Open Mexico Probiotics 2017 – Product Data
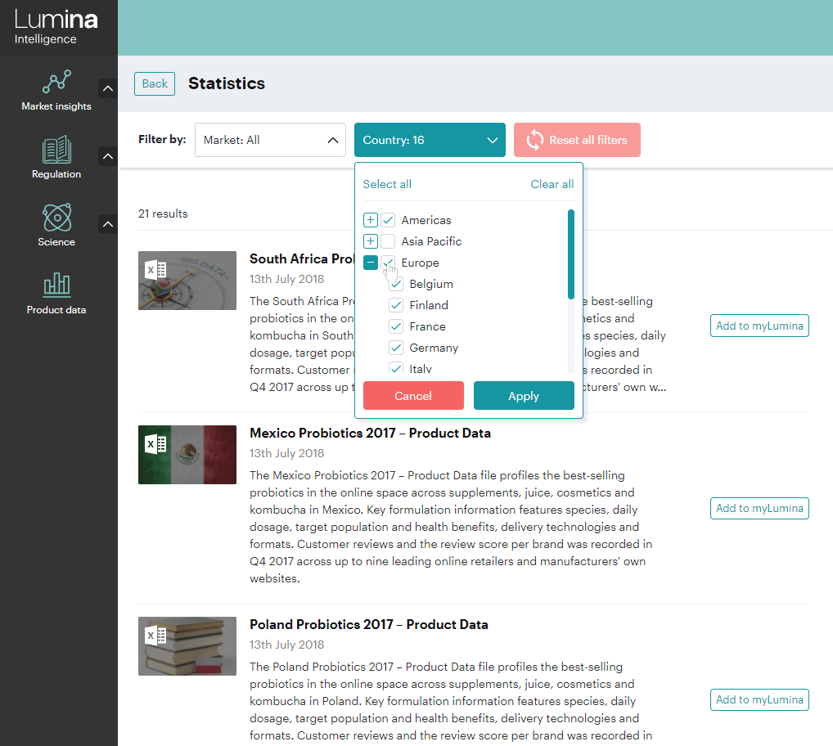The height and width of the screenshot is (746, 833). [371, 434]
